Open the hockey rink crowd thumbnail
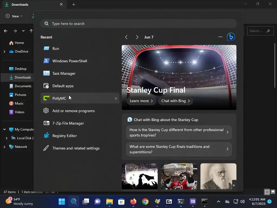The height and width of the screenshot is (208, 277). point(140,176)
